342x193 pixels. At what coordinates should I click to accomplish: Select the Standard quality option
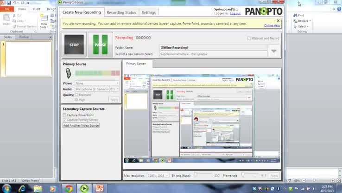tap(76, 95)
